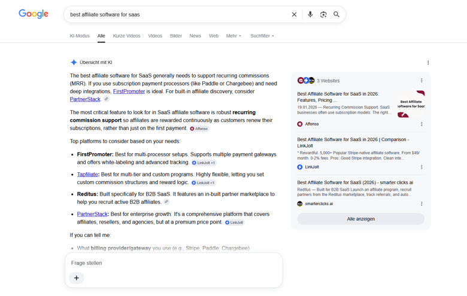Clear the search query with X icon
The image size is (467, 296).
[x=294, y=14]
